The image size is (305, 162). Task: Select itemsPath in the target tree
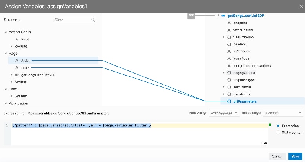click(241, 59)
